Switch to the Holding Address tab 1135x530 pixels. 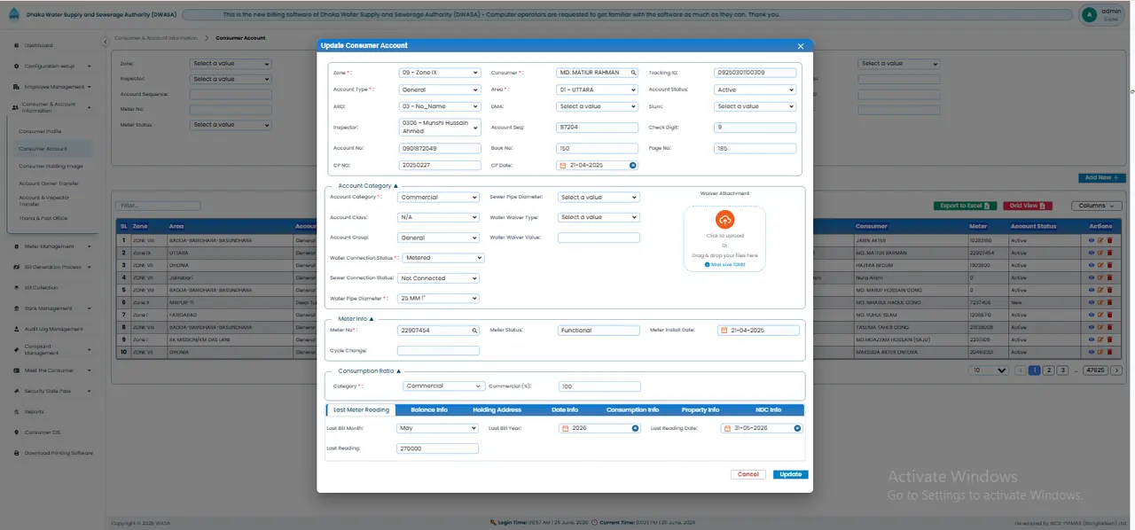497,410
